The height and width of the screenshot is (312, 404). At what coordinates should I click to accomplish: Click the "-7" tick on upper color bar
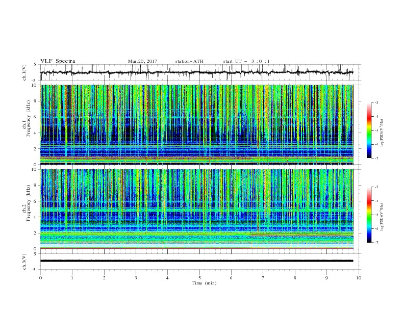(376, 158)
